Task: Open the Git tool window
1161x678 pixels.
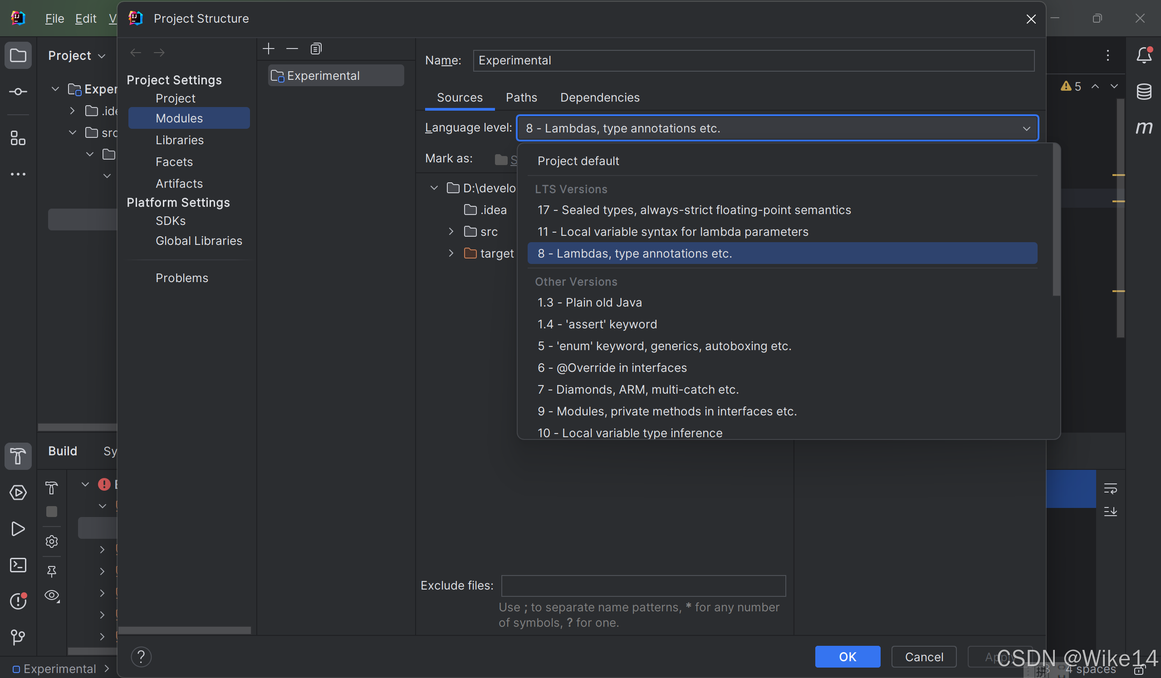Action: click(x=18, y=638)
